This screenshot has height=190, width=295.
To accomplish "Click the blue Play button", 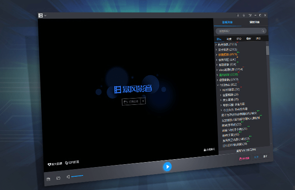I will coord(167,167).
